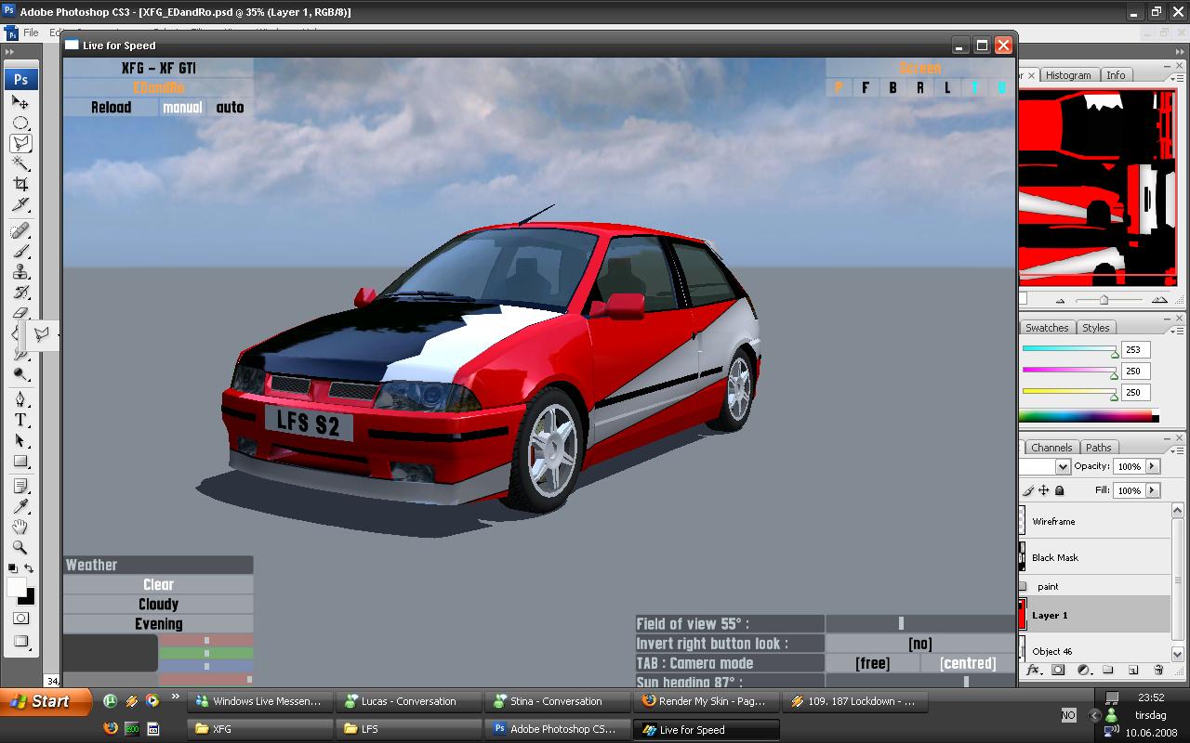Image resolution: width=1190 pixels, height=743 pixels.
Task: Create a new layer group
Action: [x=1108, y=670]
